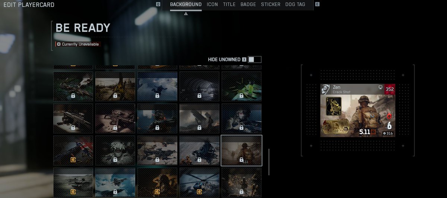Pick the missile launcher silhouette background
The image size is (447, 198).
coord(199,119)
